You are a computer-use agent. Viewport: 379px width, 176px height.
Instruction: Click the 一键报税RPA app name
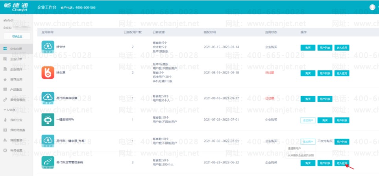[x=65, y=119]
